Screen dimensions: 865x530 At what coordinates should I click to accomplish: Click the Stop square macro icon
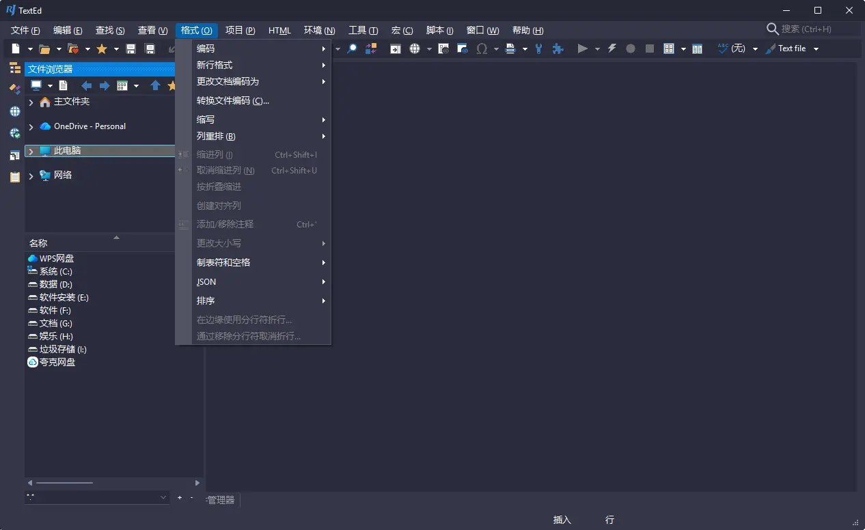[650, 48]
